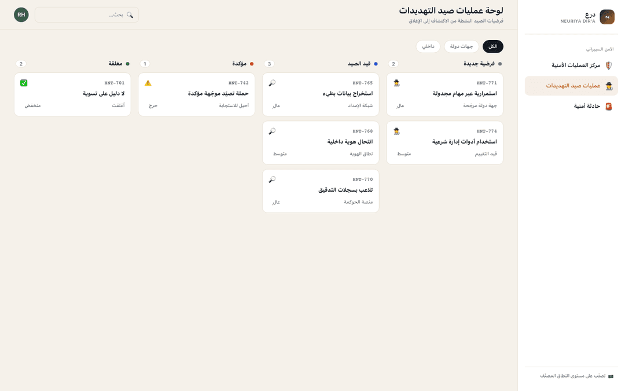Open the card استمرارية عبر مهام مجدولة

445,94
